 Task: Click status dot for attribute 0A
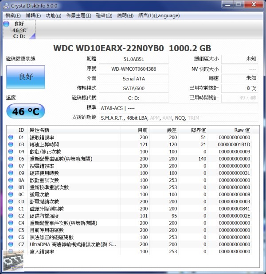11,180
